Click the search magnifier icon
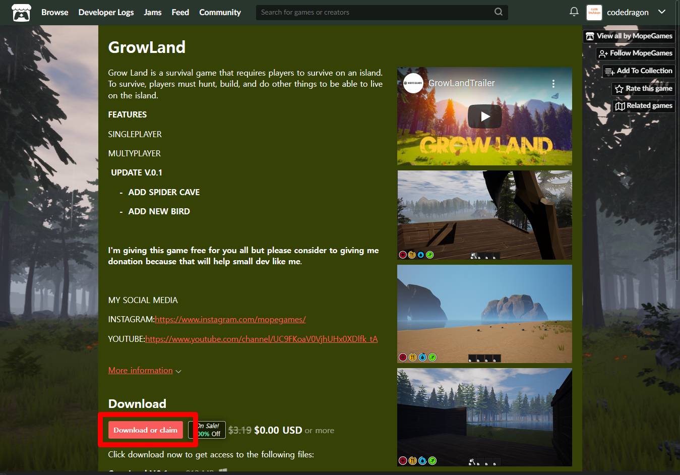This screenshot has width=680, height=475. coord(498,12)
